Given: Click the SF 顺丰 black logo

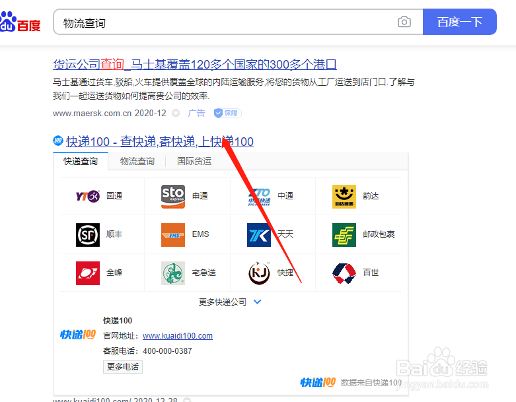Looking at the screenshot, I should [88, 235].
